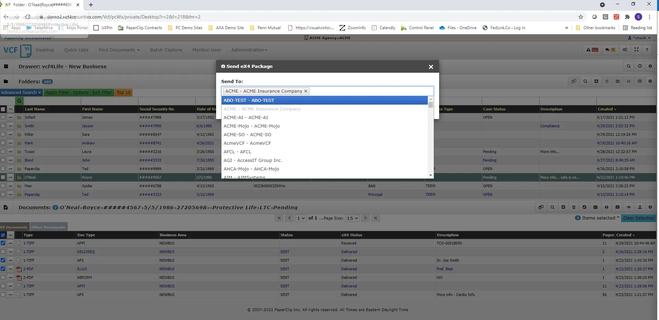This screenshot has width=659, height=320.
Task: Expand the Advanced Search dropdown
Action: click(21, 92)
